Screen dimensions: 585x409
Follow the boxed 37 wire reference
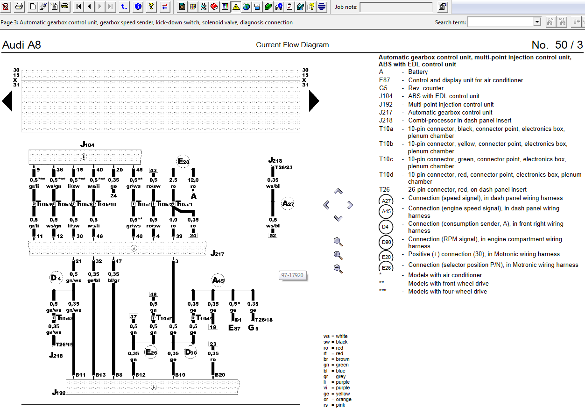[x=134, y=316]
